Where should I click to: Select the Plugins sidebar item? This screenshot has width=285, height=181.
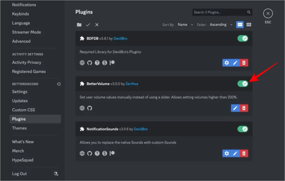(35, 119)
